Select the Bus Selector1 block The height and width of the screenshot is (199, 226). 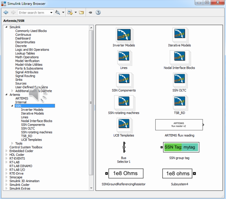coord(124,147)
